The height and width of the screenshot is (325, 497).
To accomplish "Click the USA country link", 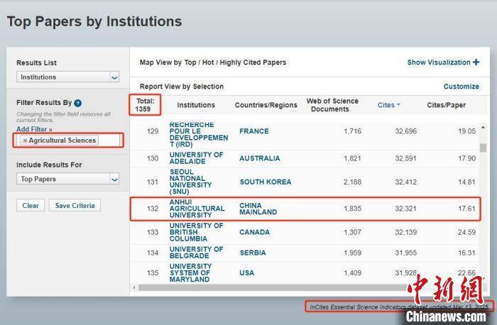I will click(246, 272).
